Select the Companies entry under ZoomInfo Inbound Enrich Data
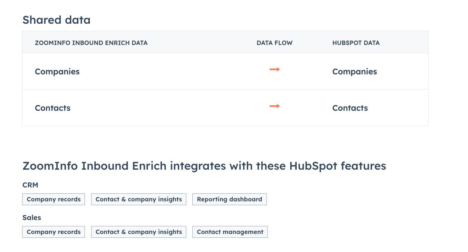This screenshot has width=468, height=252. [57, 71]
